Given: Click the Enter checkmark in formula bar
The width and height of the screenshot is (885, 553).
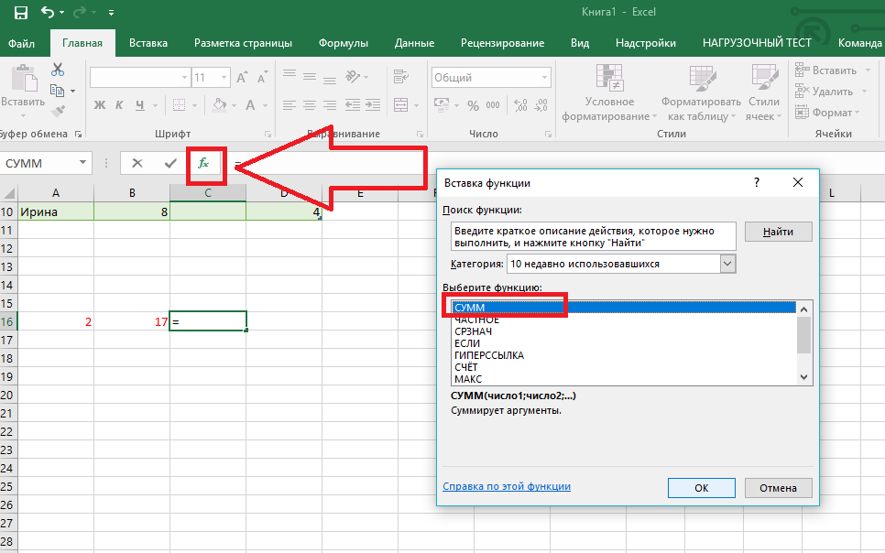Looking at the screenshot, I should (170, 163).
